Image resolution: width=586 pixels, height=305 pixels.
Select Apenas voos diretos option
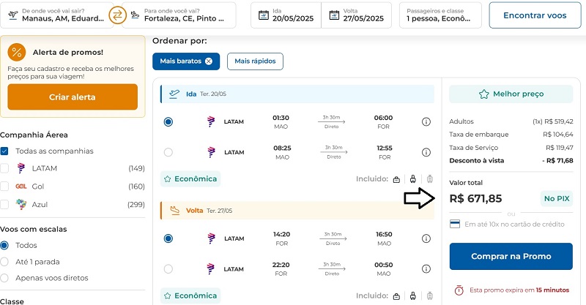(x=4, y=278)
